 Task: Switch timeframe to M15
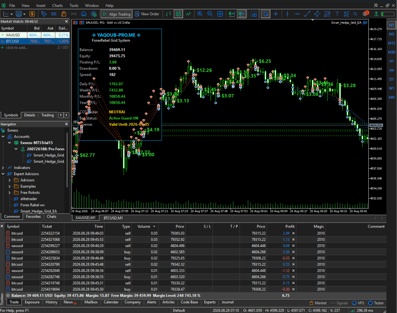[x=392, y=43]
